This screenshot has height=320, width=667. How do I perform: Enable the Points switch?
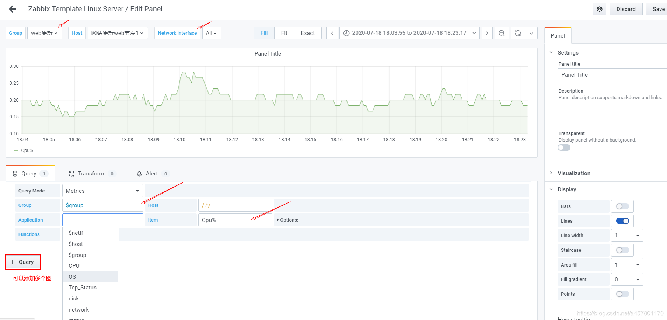[622, 294]
